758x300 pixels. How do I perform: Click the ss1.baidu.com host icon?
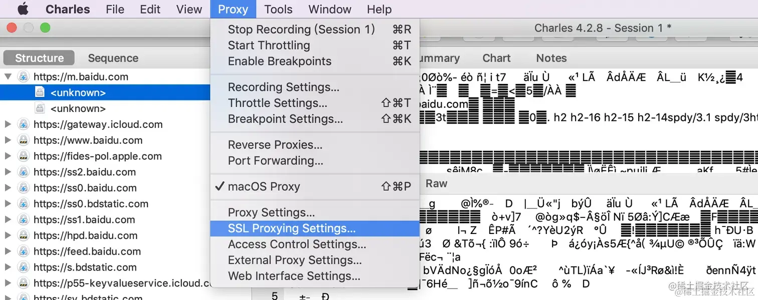coord(23,219)
